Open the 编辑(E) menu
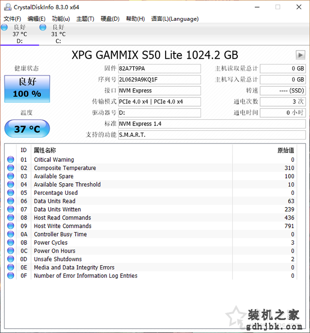 pos(36,19)
